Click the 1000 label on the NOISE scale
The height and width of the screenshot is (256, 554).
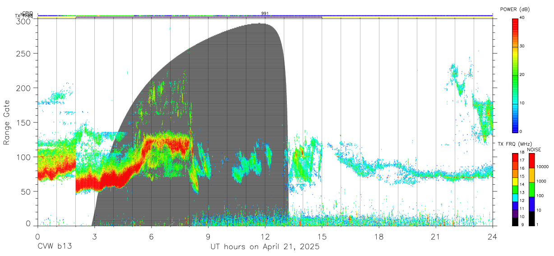(540, 181)
